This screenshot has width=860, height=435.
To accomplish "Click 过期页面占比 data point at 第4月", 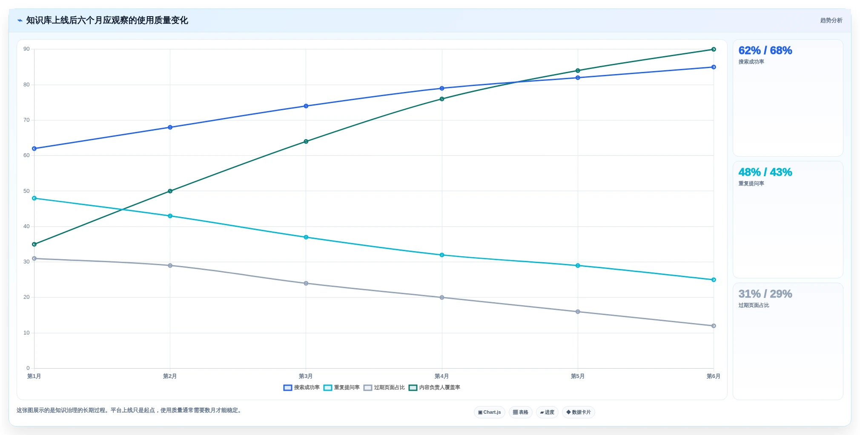I will (441, 298).
